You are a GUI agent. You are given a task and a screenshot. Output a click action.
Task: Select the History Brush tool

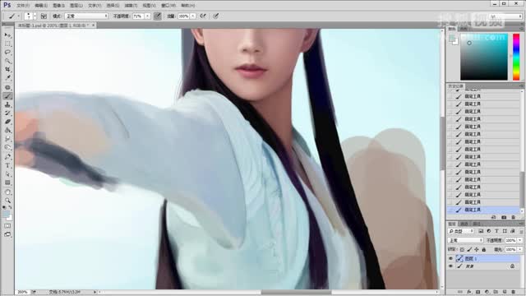point(7,113)
